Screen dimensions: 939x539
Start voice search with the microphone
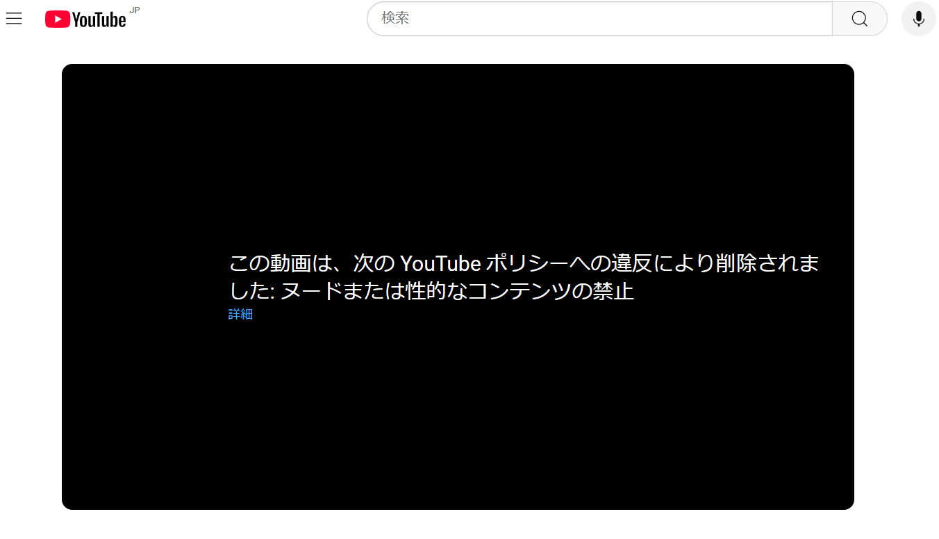point(918,19)
